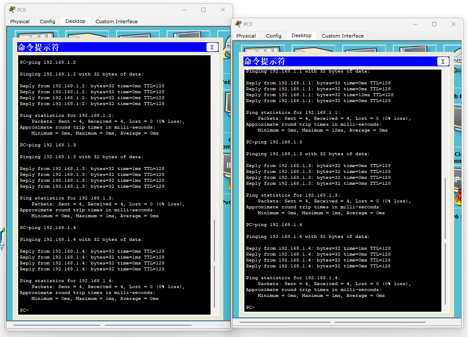Click 'Ping statistics for 192.168.1.2:' line
468x337 pixels.
click(x=67, y=116)
